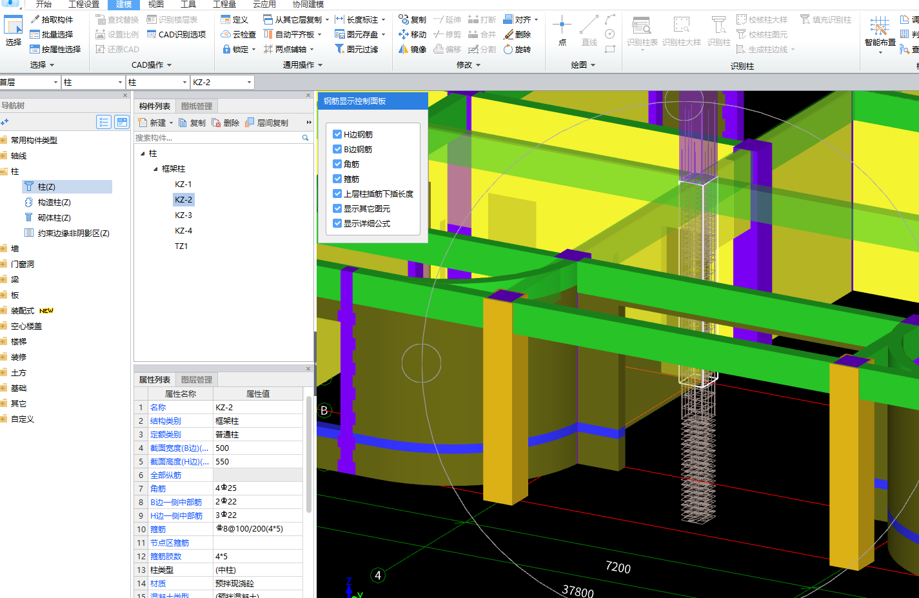The width and height of the screenshot is (919, 598).
Task: Uncheck the B边钢筋 checkbox
Action: 337,149
